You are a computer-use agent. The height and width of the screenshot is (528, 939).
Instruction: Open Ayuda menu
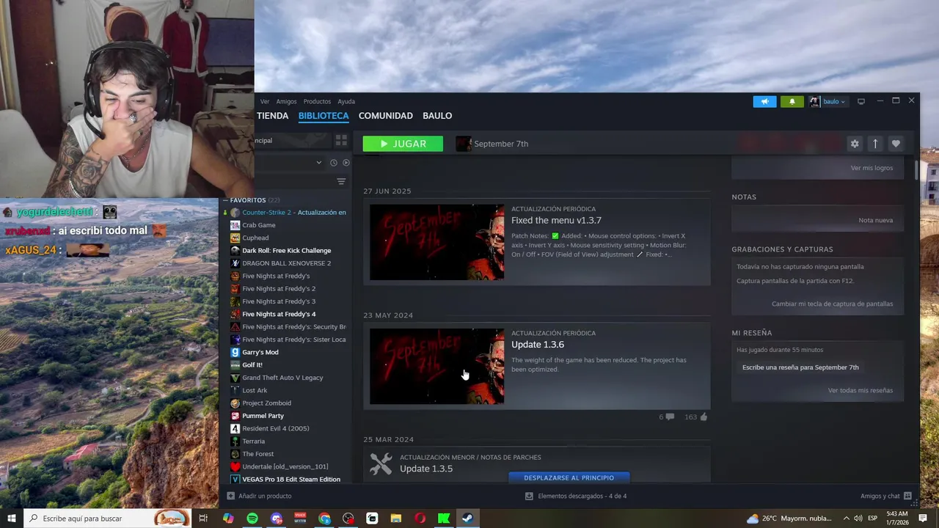tap(346, 101)
